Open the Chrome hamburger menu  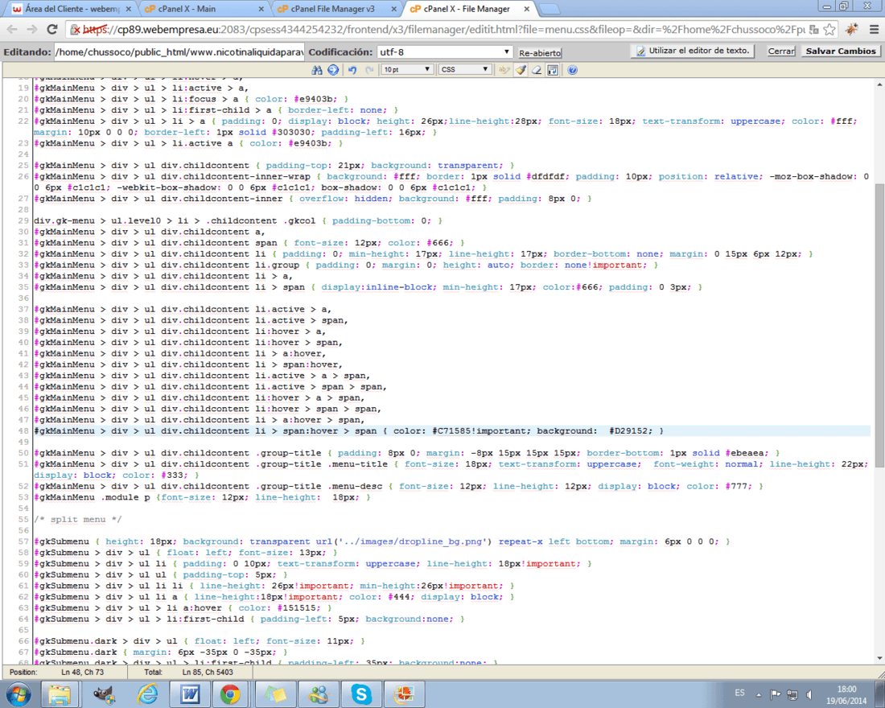click(874, 29)
